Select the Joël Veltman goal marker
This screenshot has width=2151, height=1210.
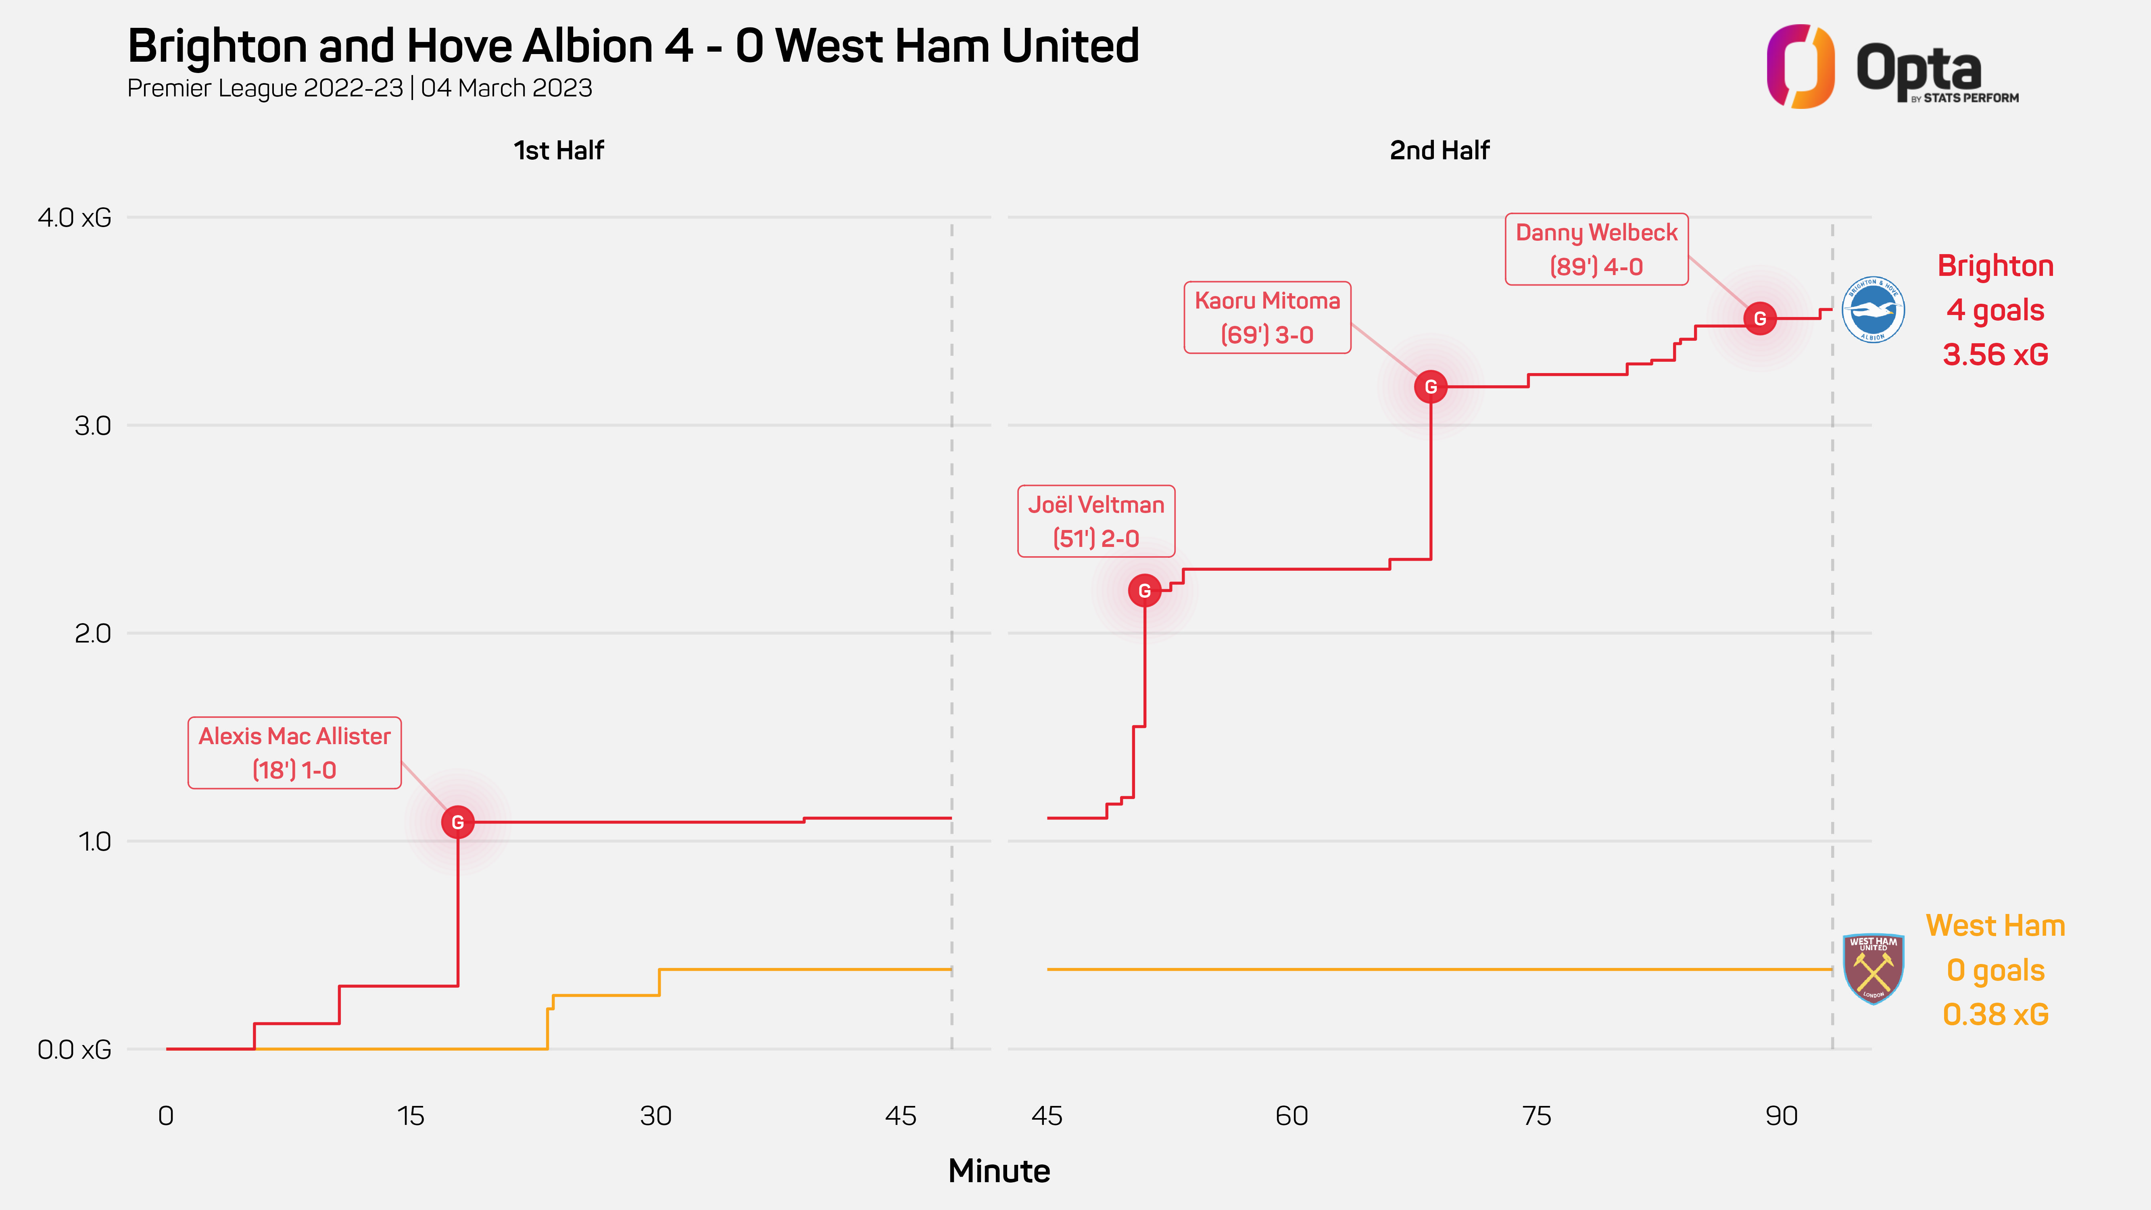[1145, 590]
